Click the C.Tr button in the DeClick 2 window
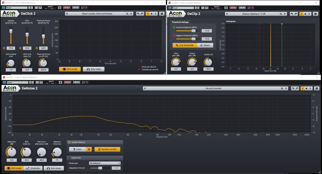The image size is (322, 174). (67, 8)
